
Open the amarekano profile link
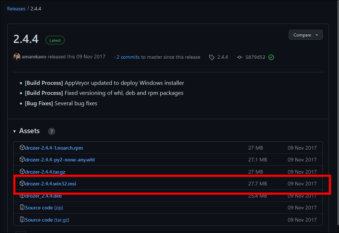34,57
